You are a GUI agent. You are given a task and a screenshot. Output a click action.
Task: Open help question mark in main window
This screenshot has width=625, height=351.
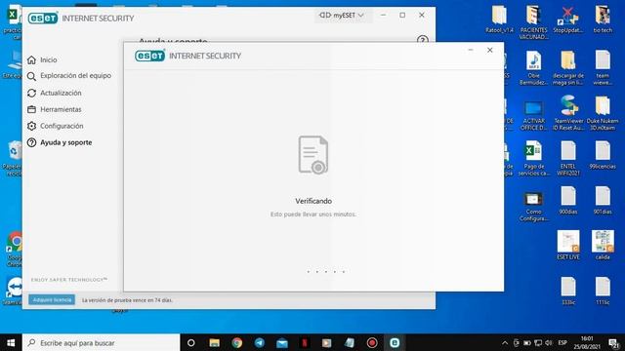click(x=423, y=39)
